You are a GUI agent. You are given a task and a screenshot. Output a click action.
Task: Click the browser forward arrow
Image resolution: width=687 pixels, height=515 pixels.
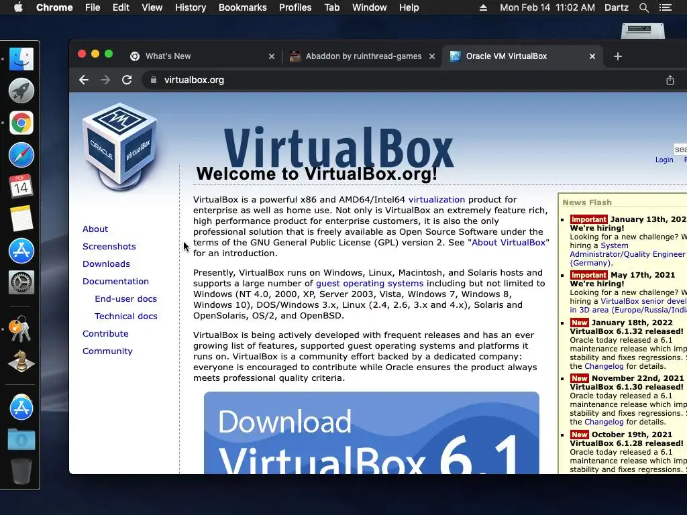point(105,80)
